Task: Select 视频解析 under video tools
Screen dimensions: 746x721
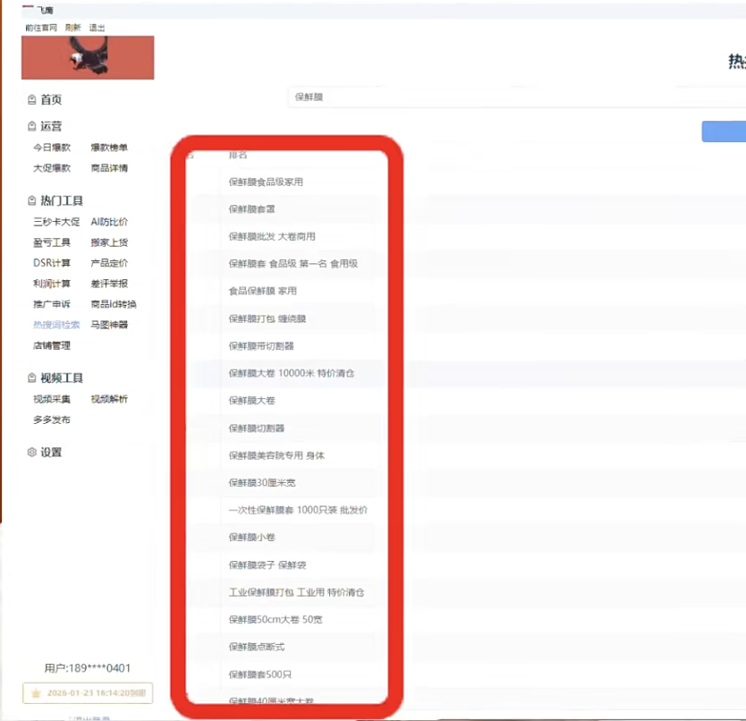Action: [x=109, y=399]
